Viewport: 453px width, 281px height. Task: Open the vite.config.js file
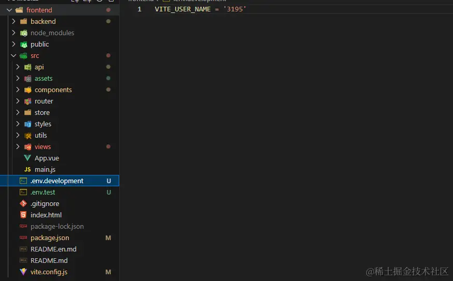pyautogui.click(x=49, y=272)
